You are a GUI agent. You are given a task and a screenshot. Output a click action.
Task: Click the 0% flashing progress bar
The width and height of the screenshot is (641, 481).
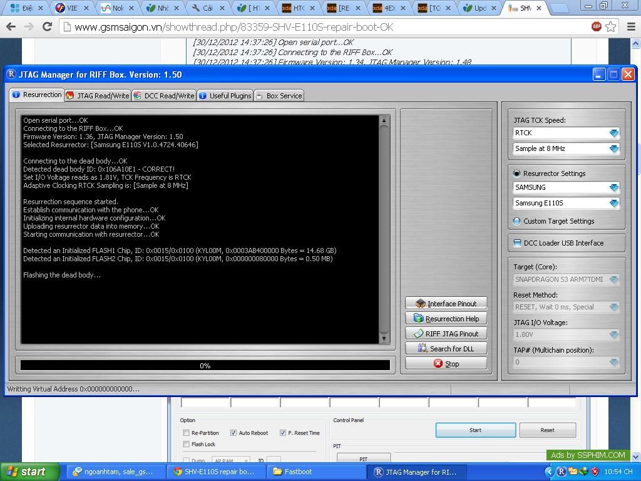coord(205,365)
